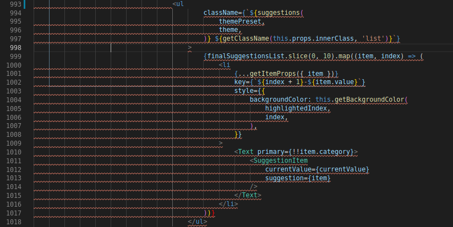Click line number 993 in gutter
Screen dimensions: 453x227
click(x=15, y=4)
